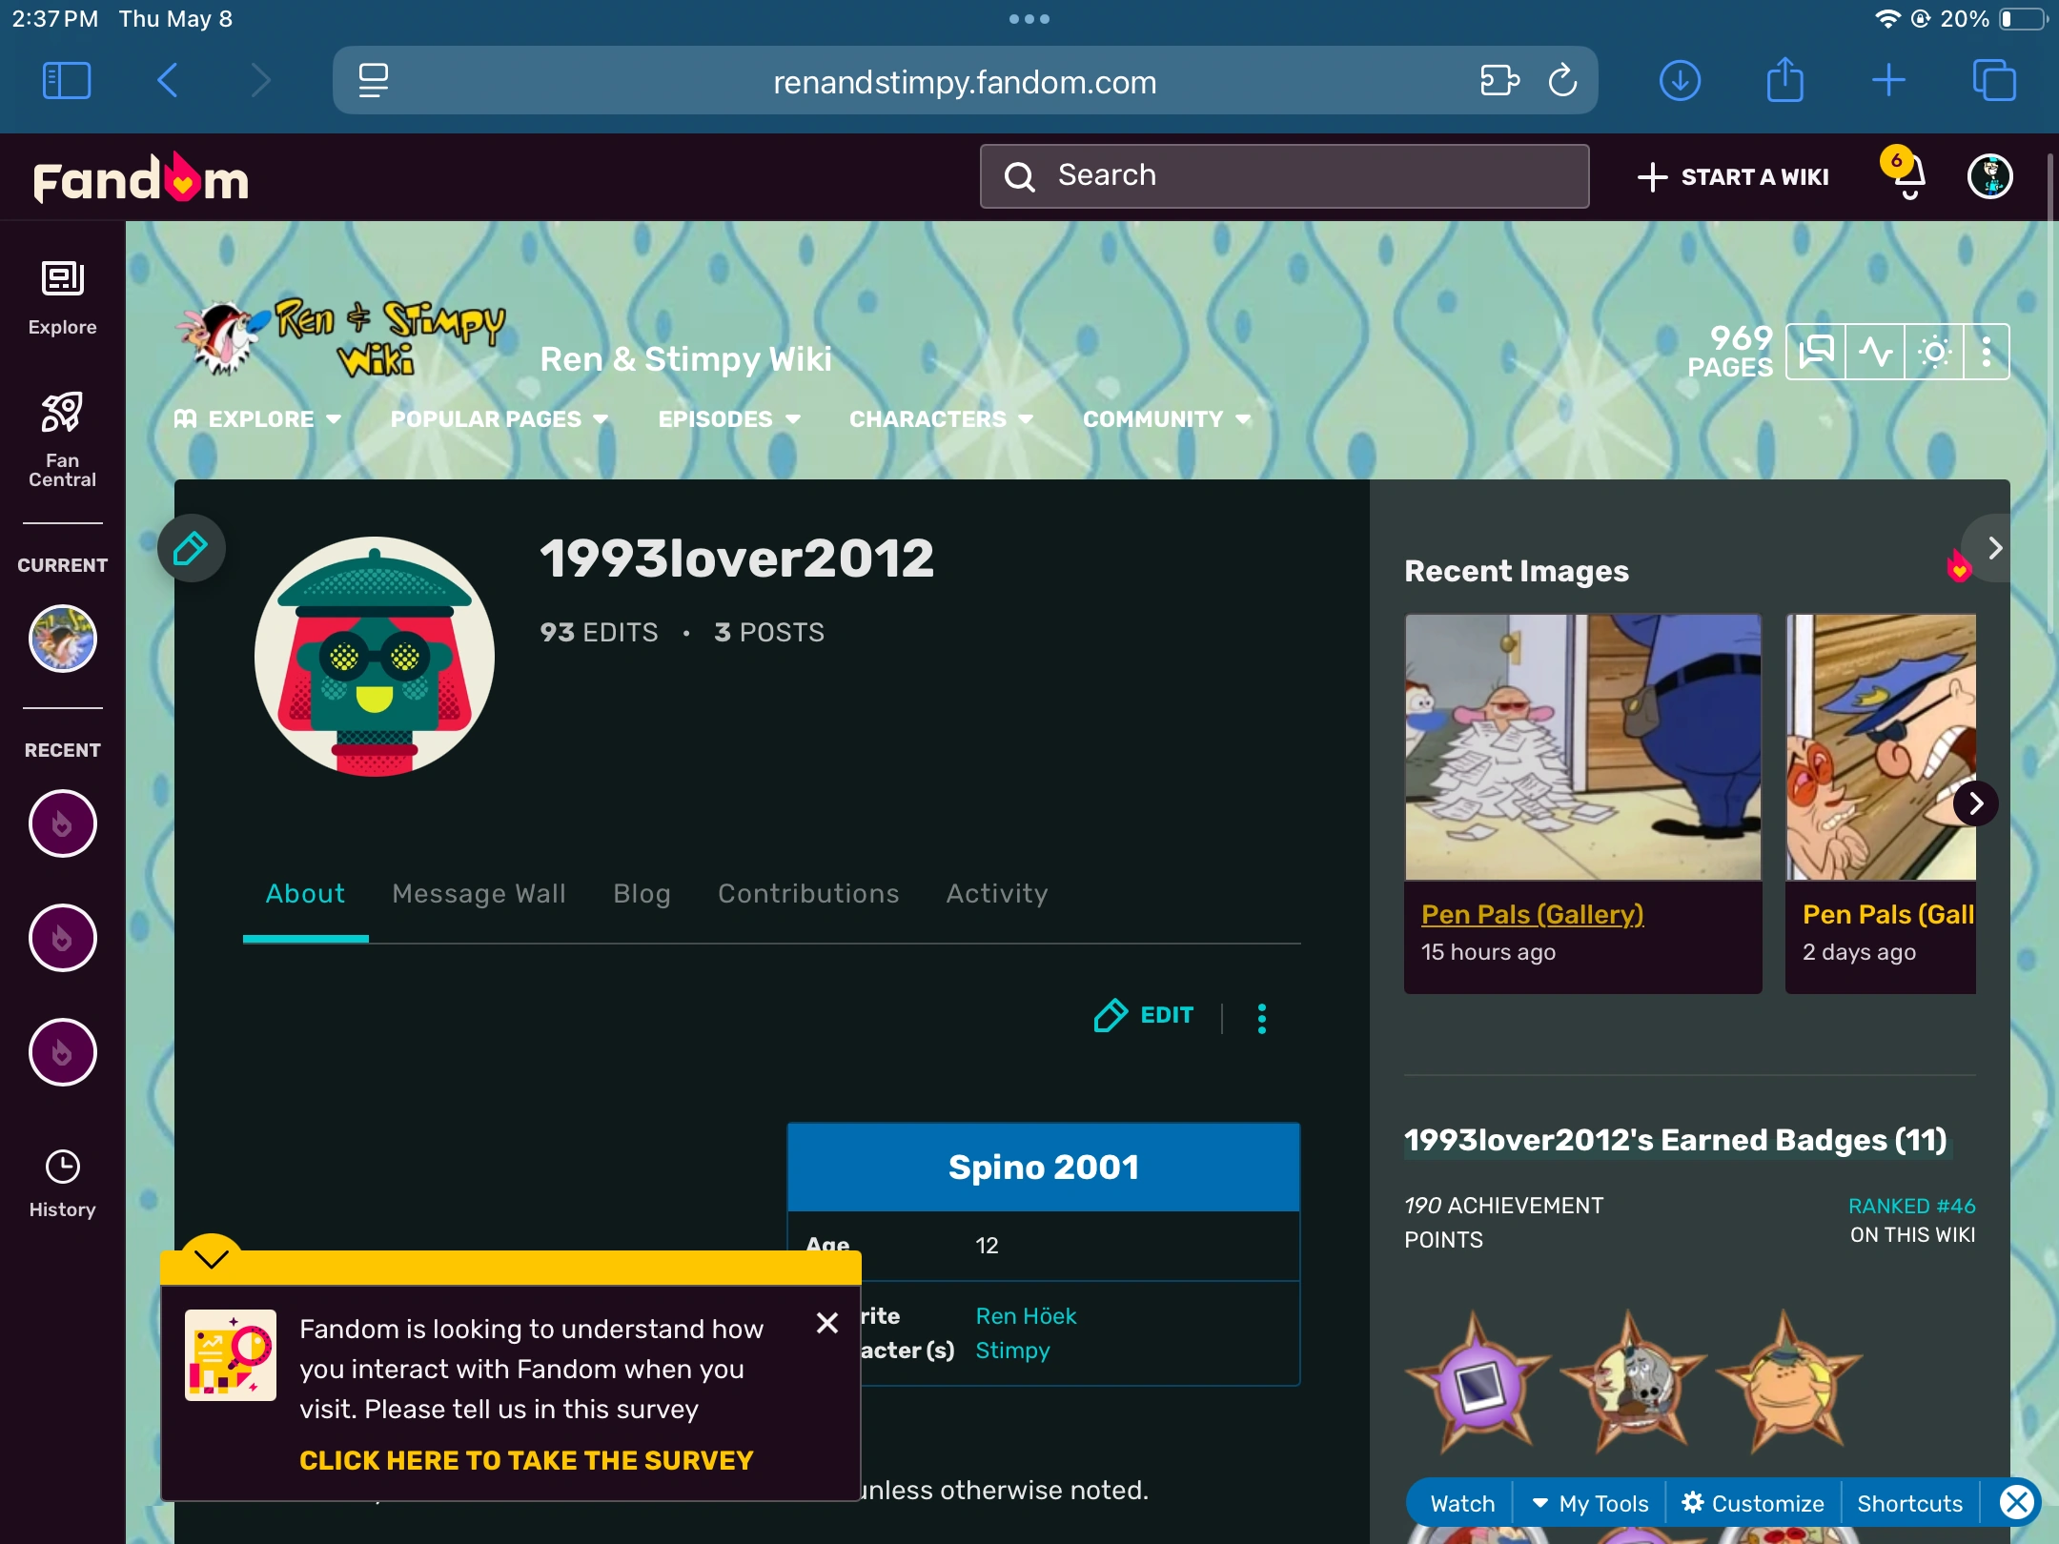Screen dimensions: 2059x1544
Task: Click the Safari downloads icon
Action: pos(1680,81)
